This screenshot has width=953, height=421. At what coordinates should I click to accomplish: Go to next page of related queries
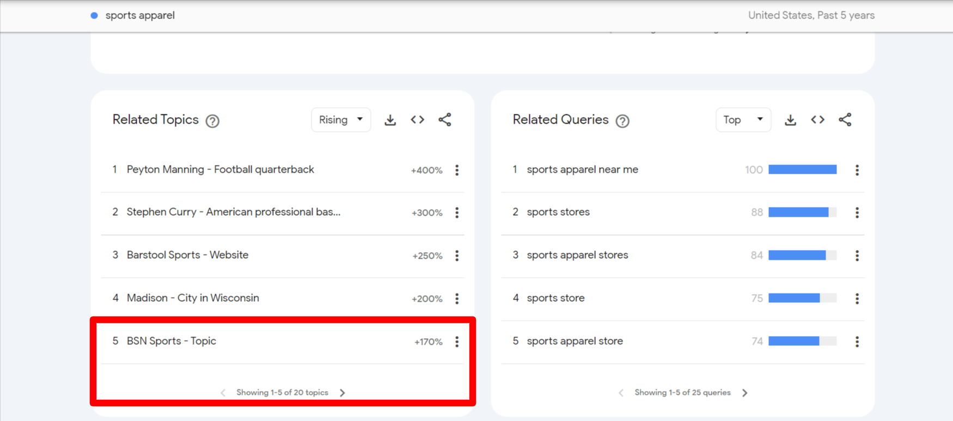pyautogui.click(x=745, y=393)
